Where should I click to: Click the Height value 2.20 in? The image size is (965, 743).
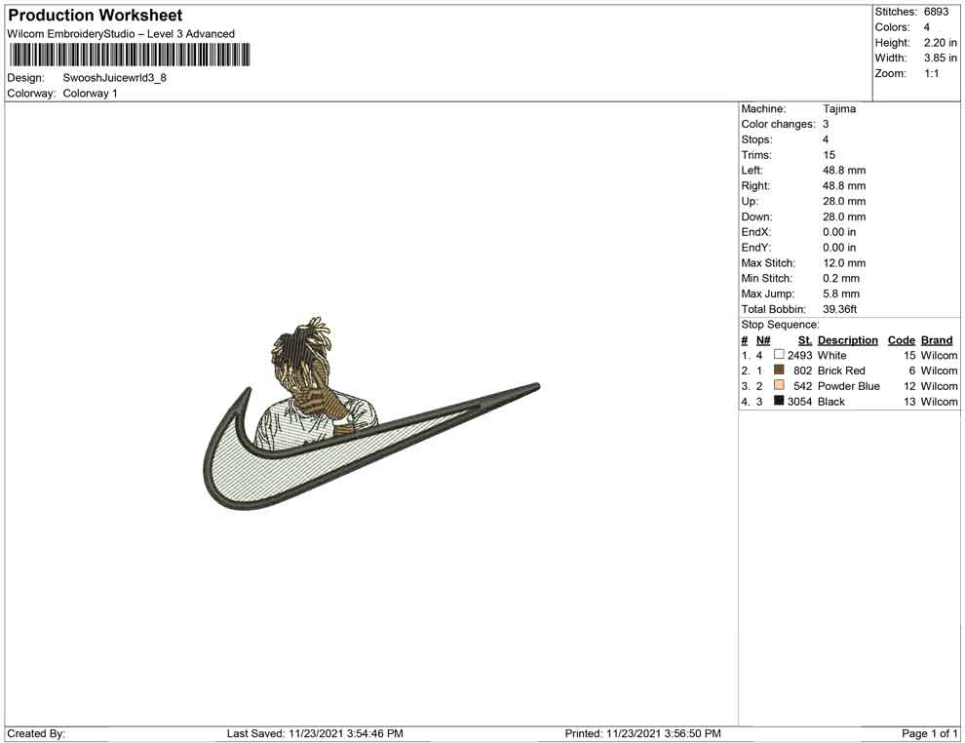941,43
